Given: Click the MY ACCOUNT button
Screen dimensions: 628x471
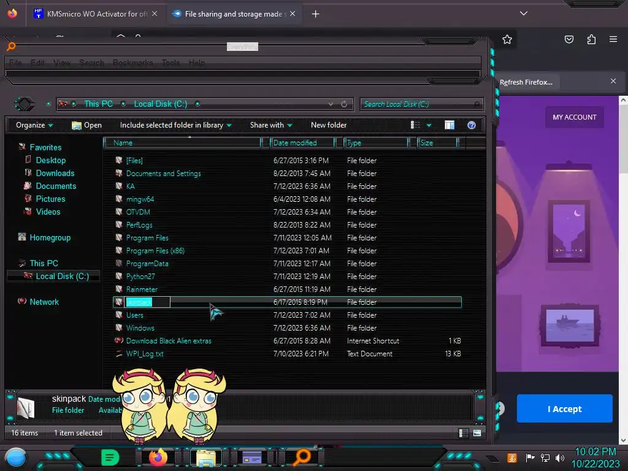Looking at the screenshot, I should click(574, 117).
